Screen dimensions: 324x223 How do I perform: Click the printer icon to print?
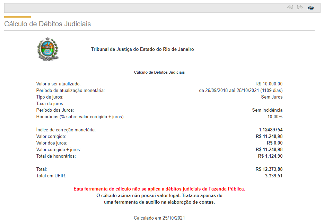(311, 8)
